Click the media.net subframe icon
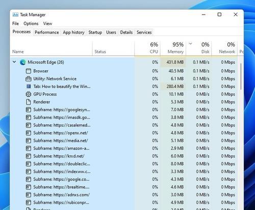This screenshot has height=210, width=255. click(29, 141)
